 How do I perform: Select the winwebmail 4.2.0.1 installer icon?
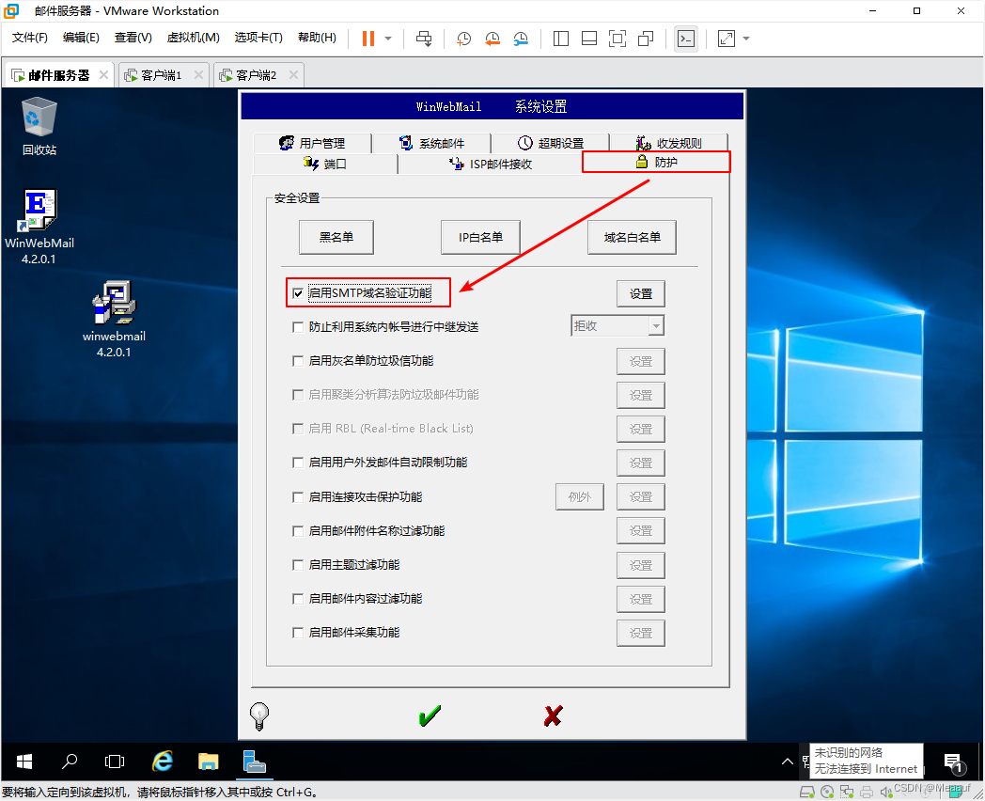(114, 319)
